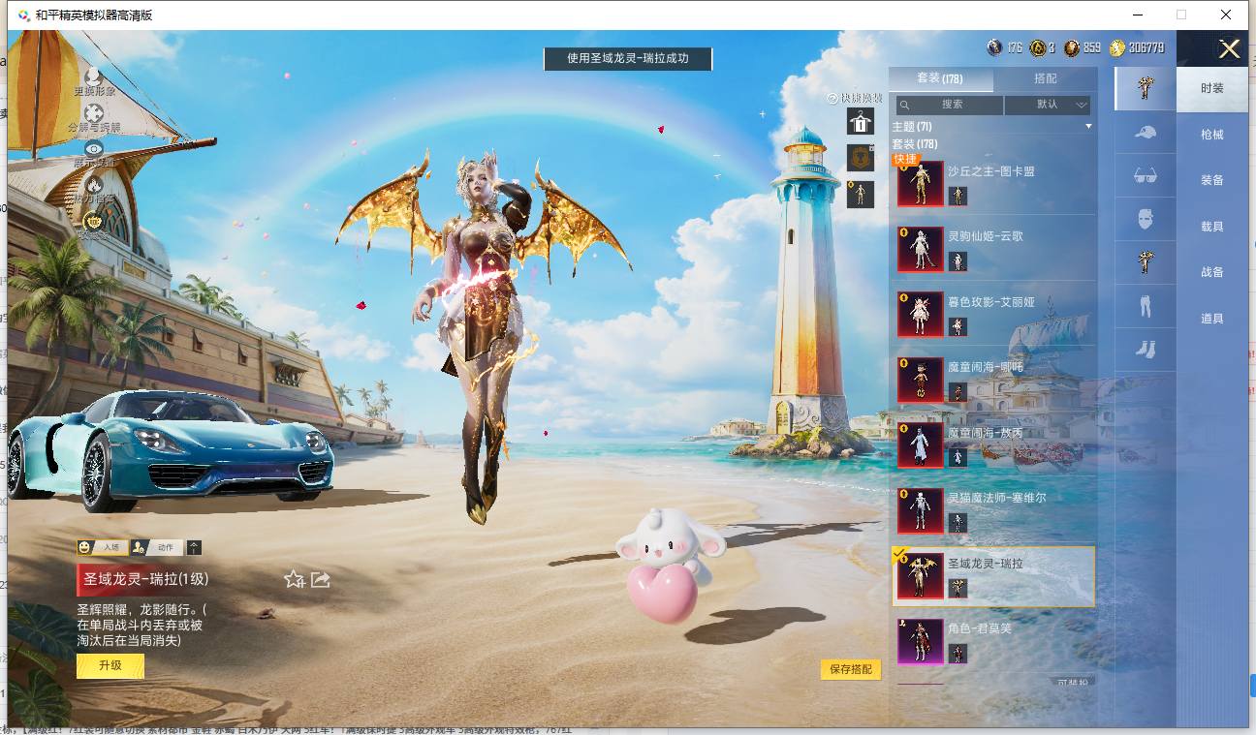Open the 道具 items tab
1256x735 pixels.
pos(1212,319)
